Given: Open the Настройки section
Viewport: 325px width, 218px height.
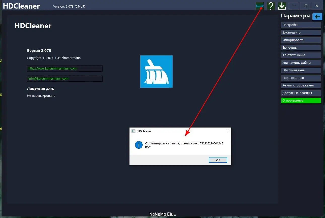Looking at the screenshot, I should (x=301, y=25).
